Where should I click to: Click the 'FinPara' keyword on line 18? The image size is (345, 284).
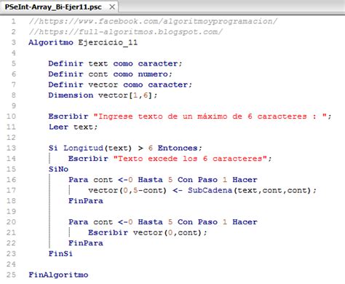pyautogui.click(x=86, y=201)
